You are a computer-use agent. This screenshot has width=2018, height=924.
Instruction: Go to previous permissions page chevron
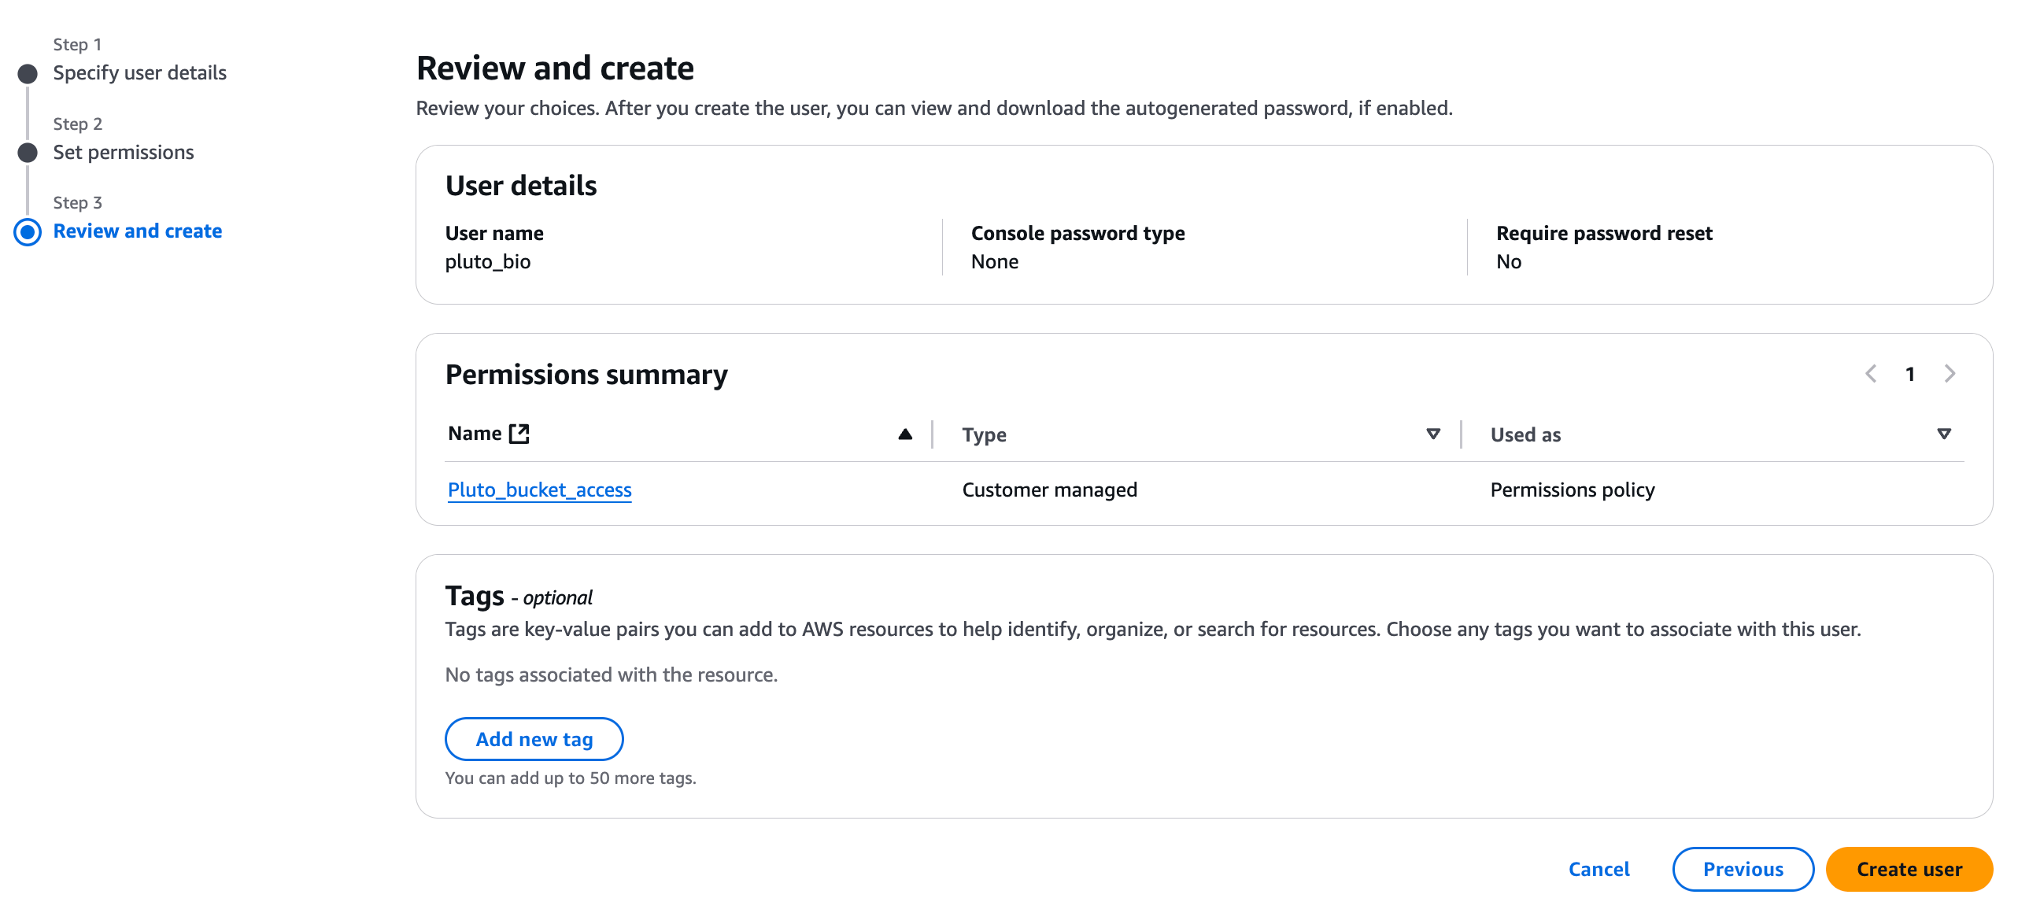(1871, 374)
